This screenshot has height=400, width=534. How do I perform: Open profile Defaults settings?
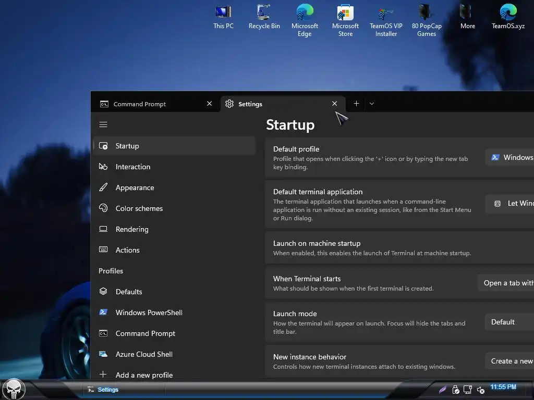point(174,292)
